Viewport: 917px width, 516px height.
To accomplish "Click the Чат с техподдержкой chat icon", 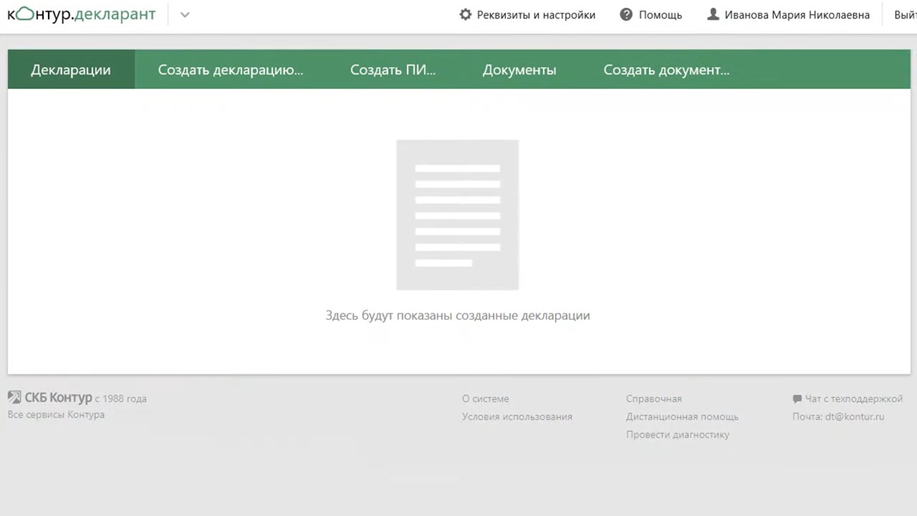I will tap(797, 399).
